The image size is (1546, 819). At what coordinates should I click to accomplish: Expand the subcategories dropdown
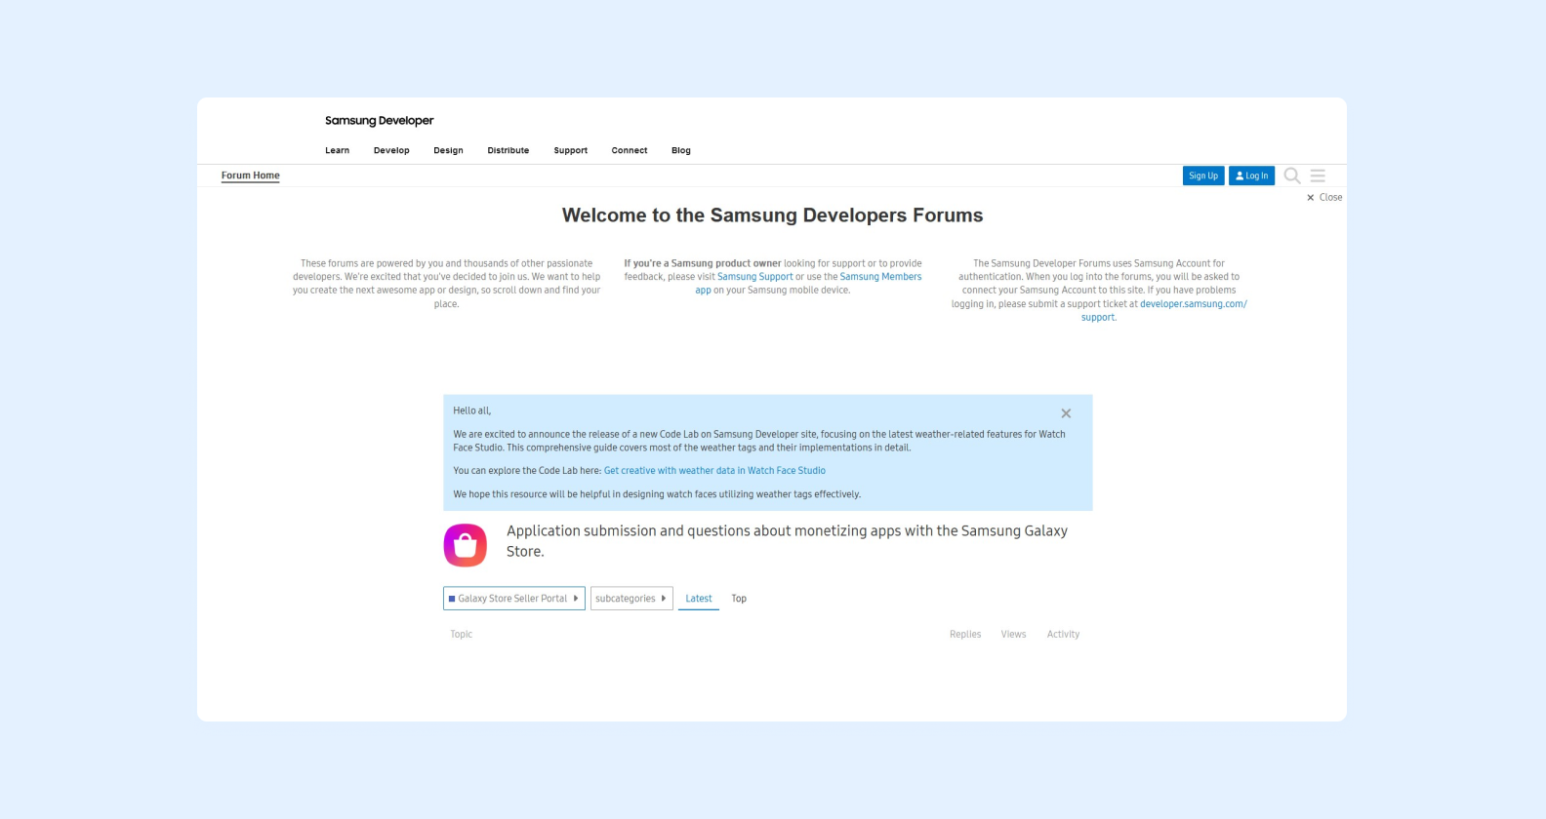[631, 599]
